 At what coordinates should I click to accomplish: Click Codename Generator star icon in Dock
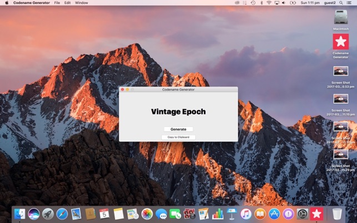click(x=316, y=214)
